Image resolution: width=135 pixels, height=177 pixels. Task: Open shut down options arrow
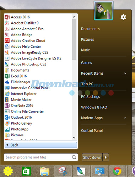pyautogui.click(x=106, y=157)
